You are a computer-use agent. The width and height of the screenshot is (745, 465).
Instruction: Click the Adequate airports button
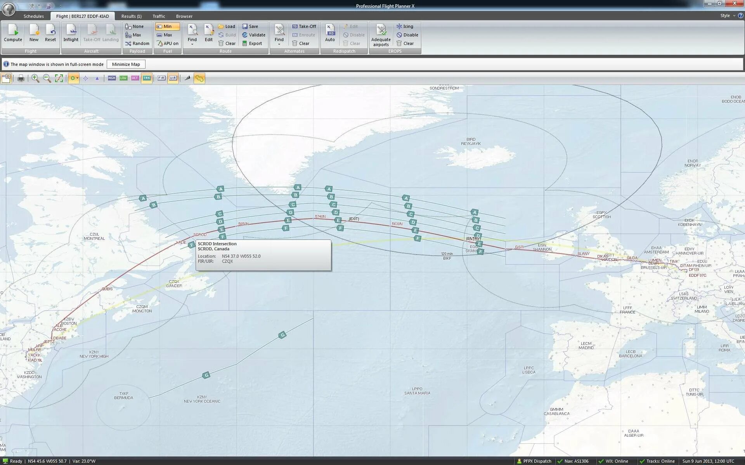(381, 34)
